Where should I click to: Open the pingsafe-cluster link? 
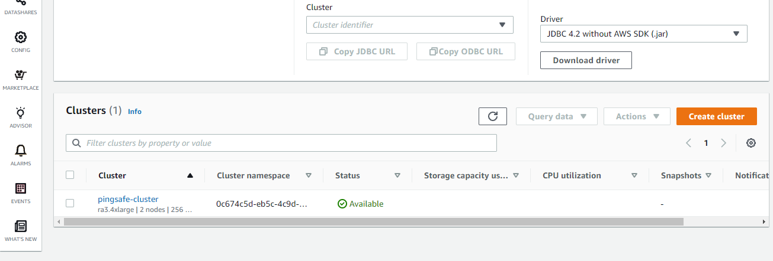128,199
